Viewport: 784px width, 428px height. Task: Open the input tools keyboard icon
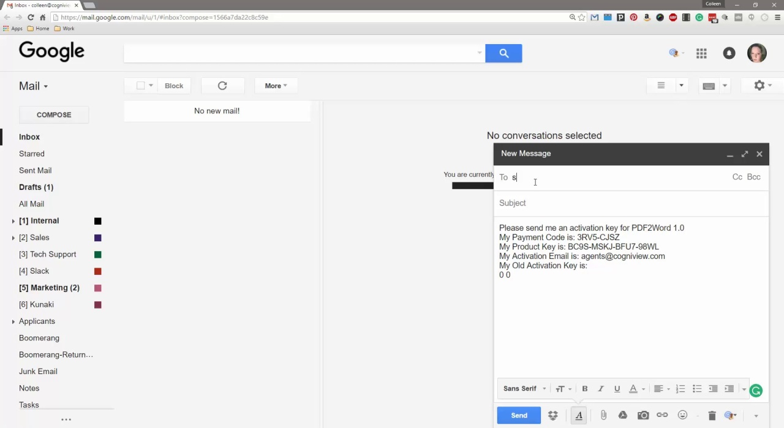coord(709,86)
